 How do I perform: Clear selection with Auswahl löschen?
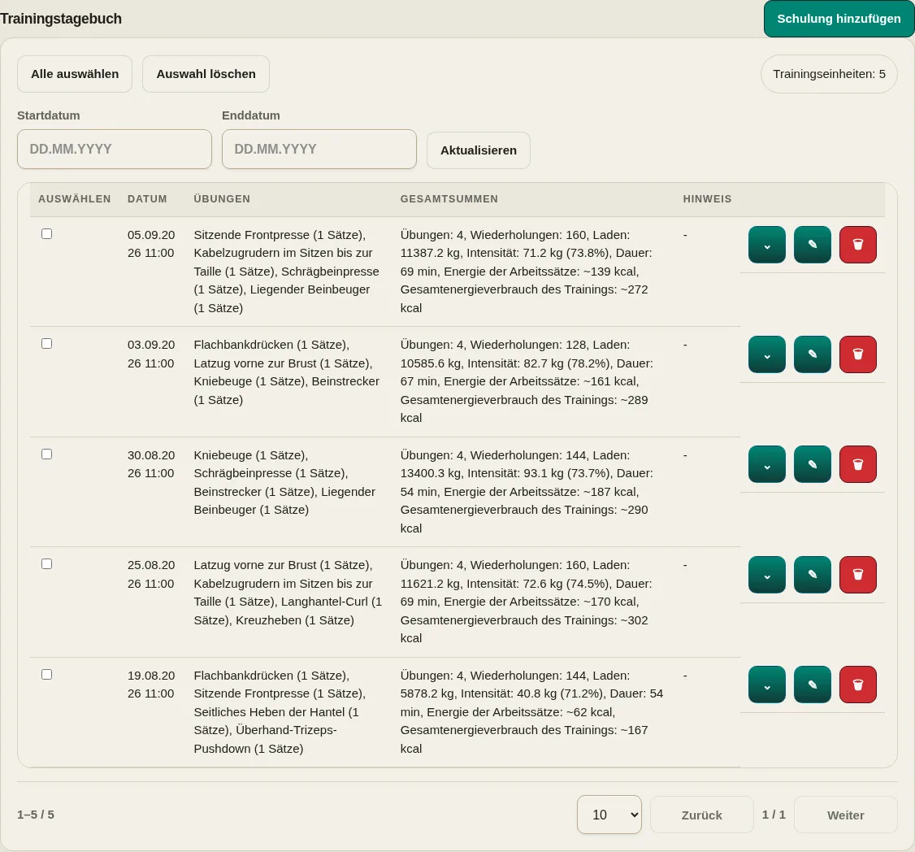pyautogui.click(x=206, y=74)
